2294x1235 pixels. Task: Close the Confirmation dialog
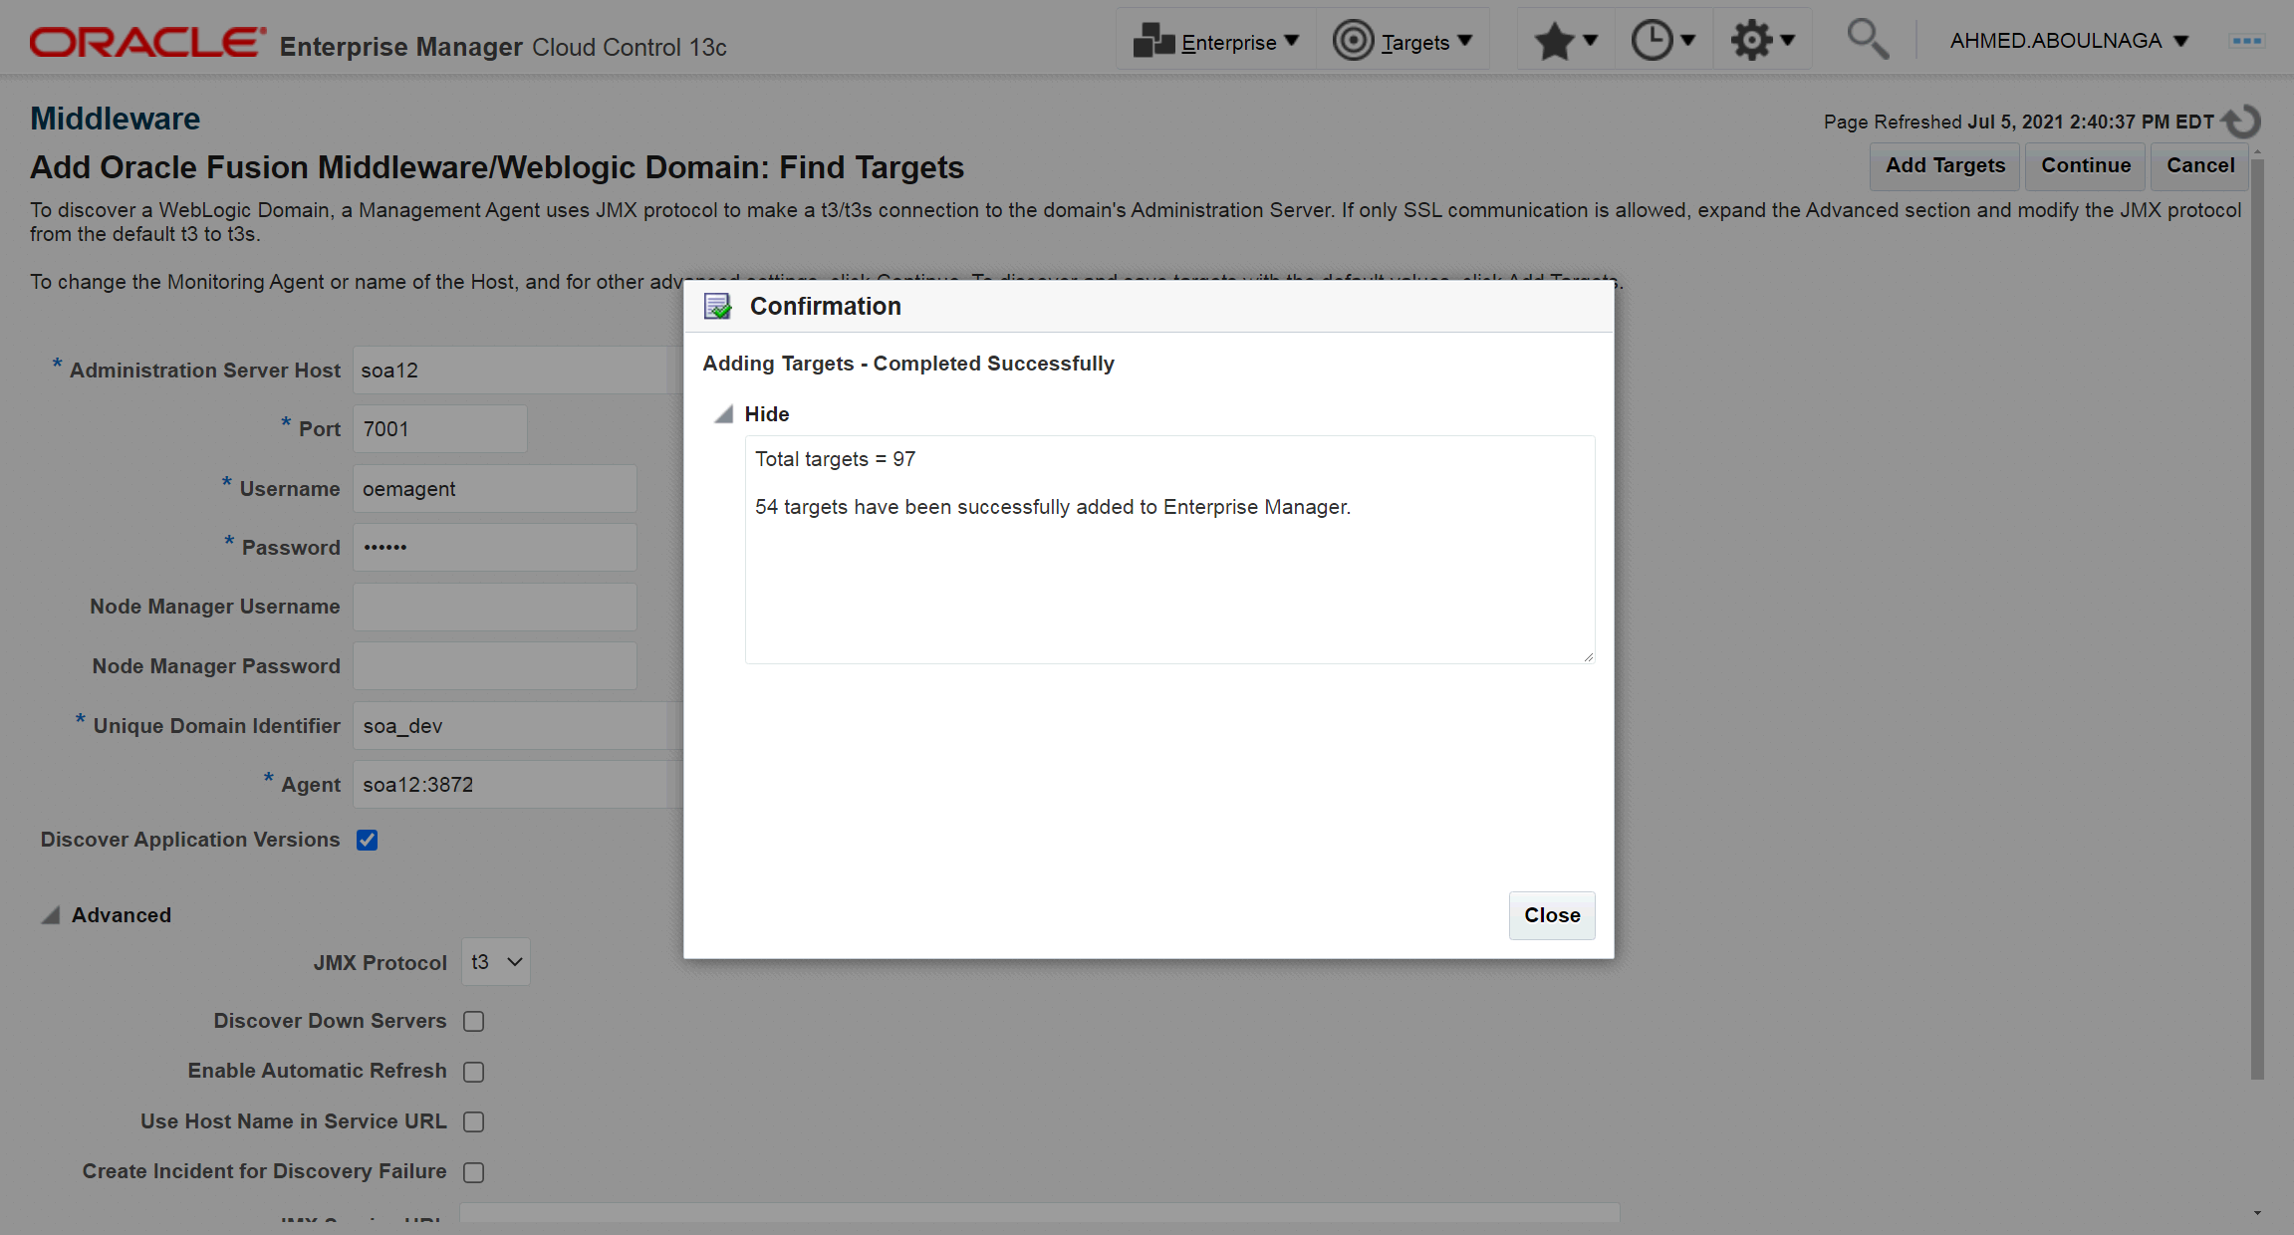[1551, 915]
